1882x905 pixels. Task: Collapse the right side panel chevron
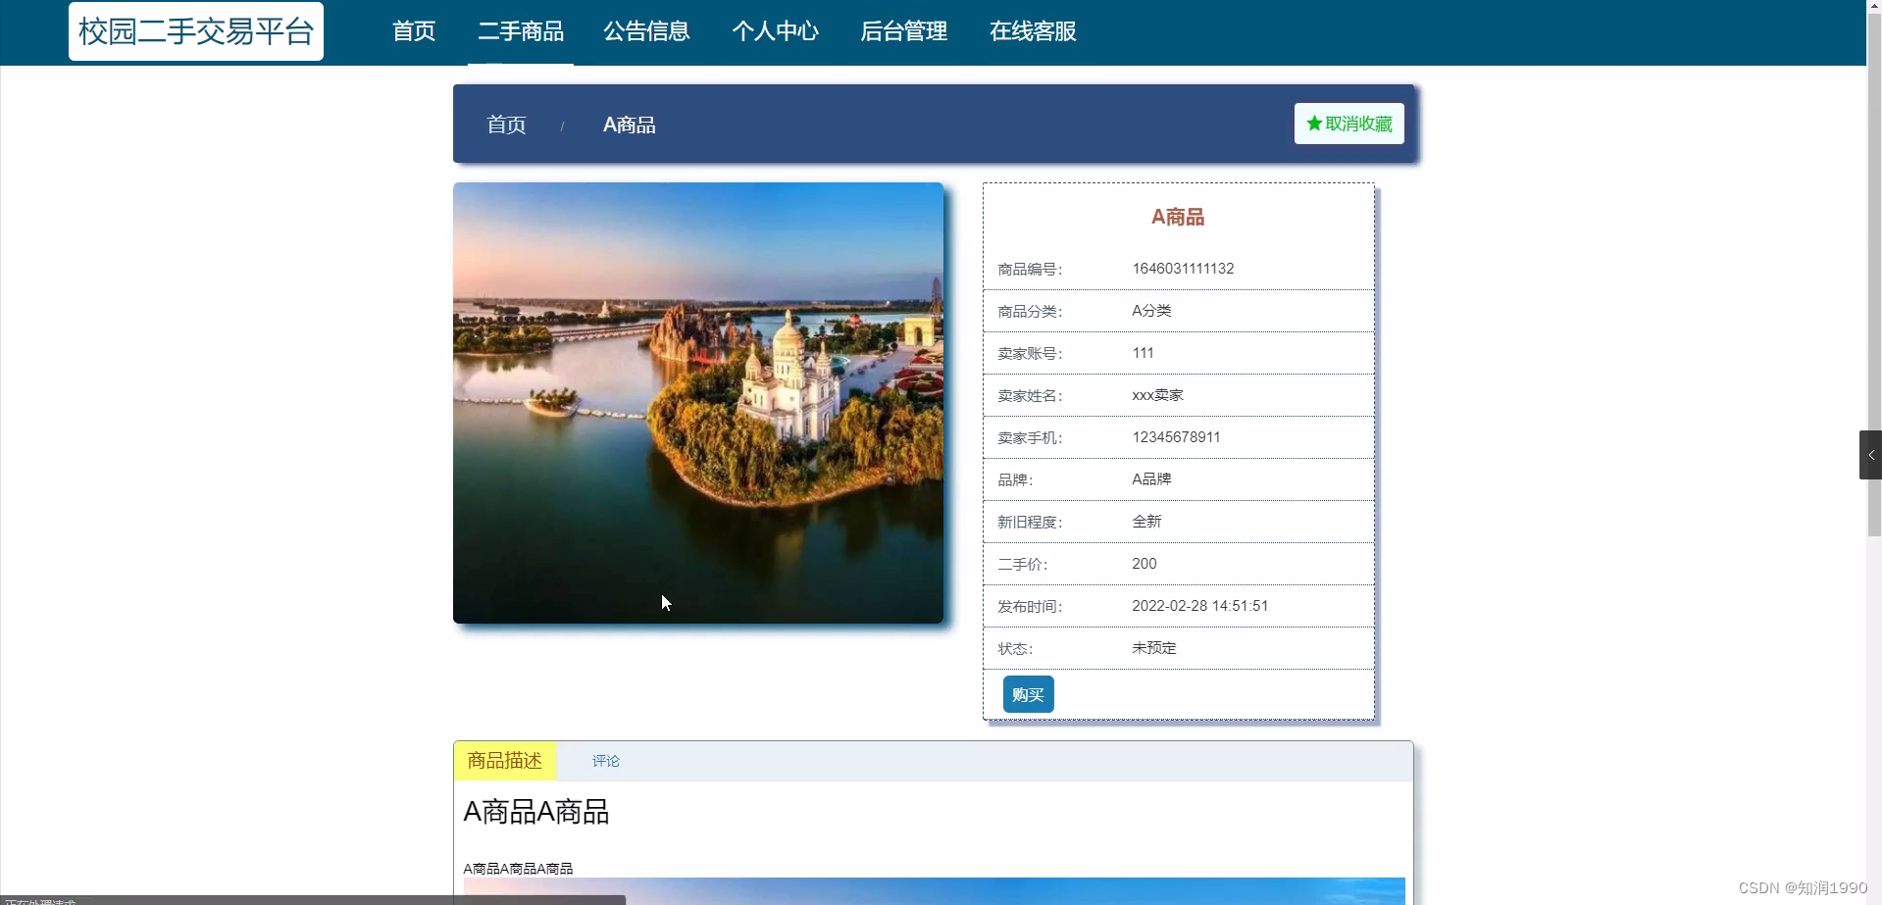point(1871,454)
